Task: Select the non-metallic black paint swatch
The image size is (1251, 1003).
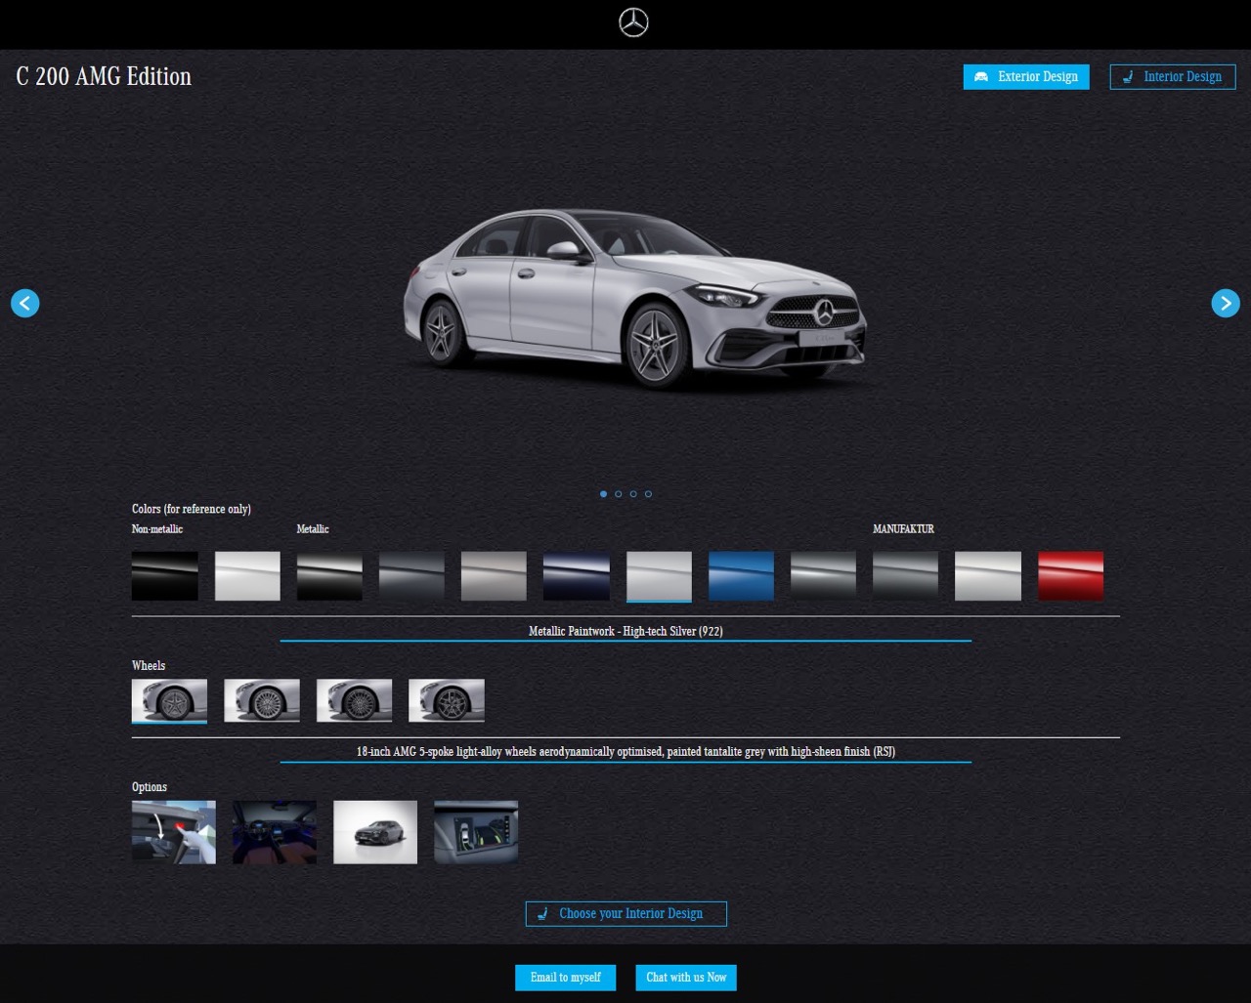Action: pos(165,575)
